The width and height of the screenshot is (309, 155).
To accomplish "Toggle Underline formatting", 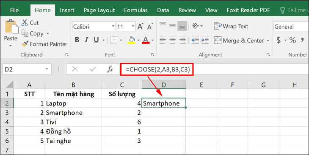I will point(97,40).
